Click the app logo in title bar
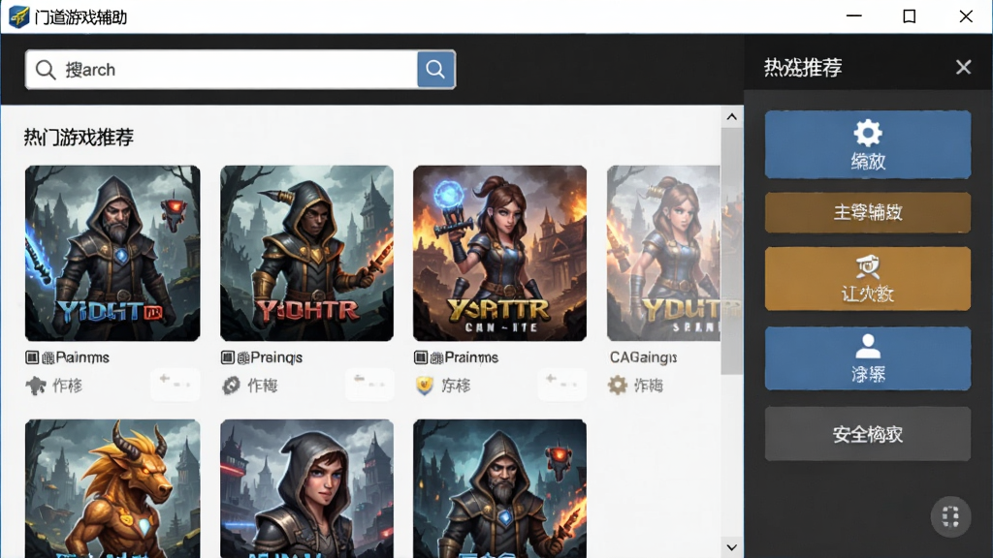 coord(19,16)
